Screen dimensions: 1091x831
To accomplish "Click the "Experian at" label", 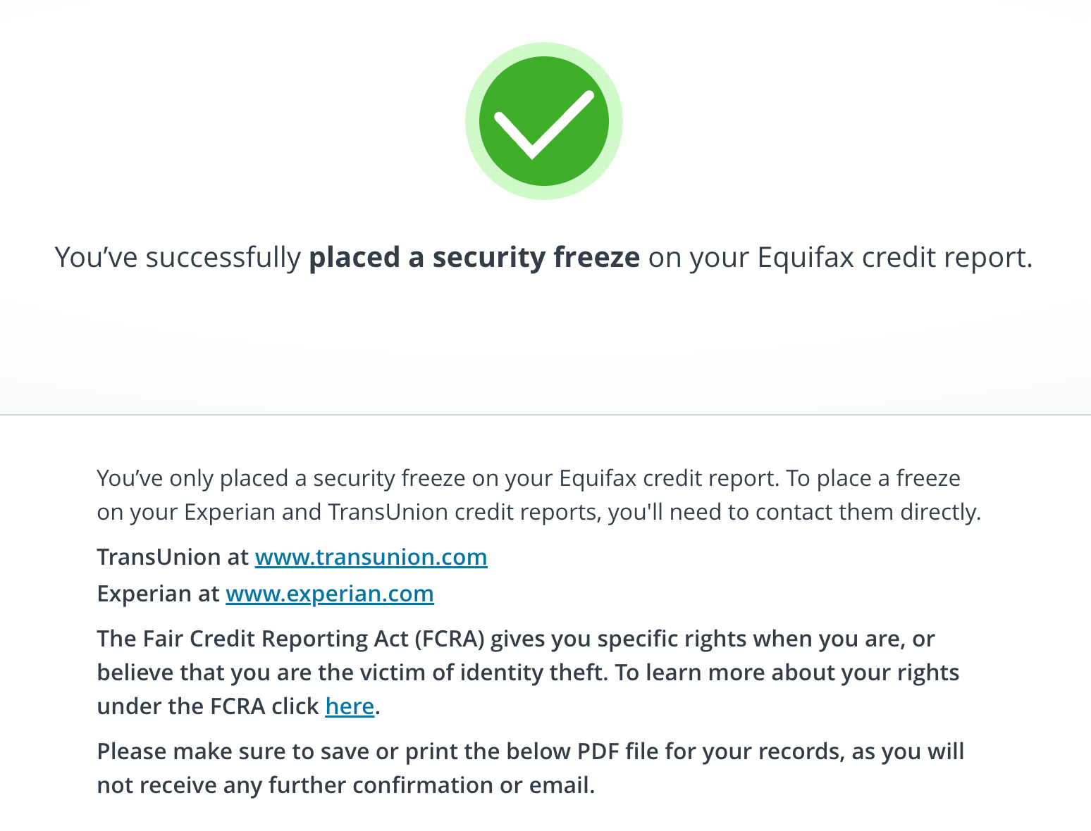I will tap(158, 594).
